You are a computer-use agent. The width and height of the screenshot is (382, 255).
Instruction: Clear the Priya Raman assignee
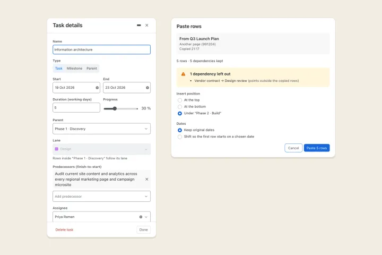[141, 217]
